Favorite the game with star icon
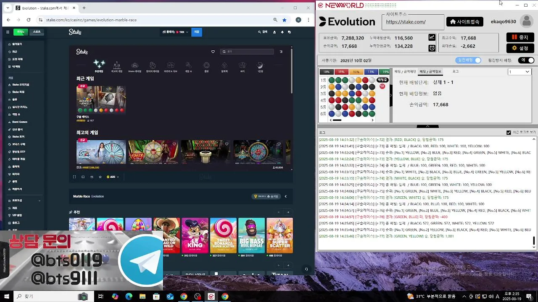The width and height of the screenshot is (538, 302). click(x=100, y=177)
